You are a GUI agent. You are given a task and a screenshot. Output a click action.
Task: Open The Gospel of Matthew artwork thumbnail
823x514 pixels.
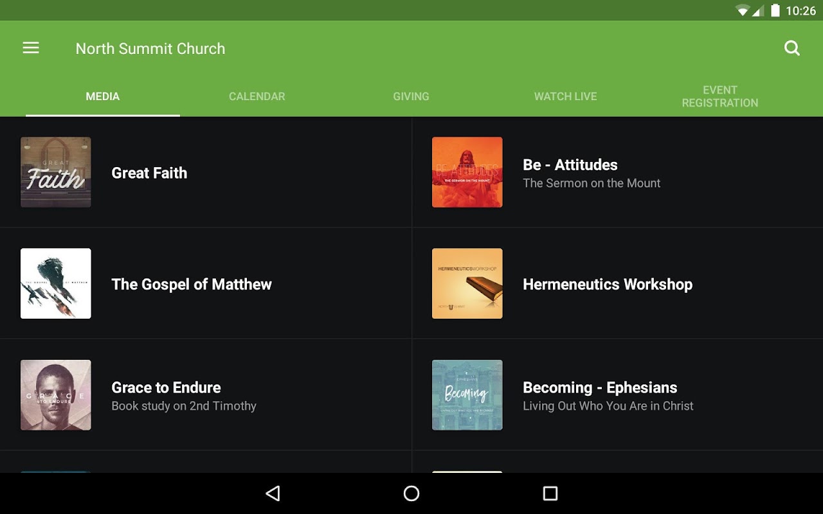[56, 283]
